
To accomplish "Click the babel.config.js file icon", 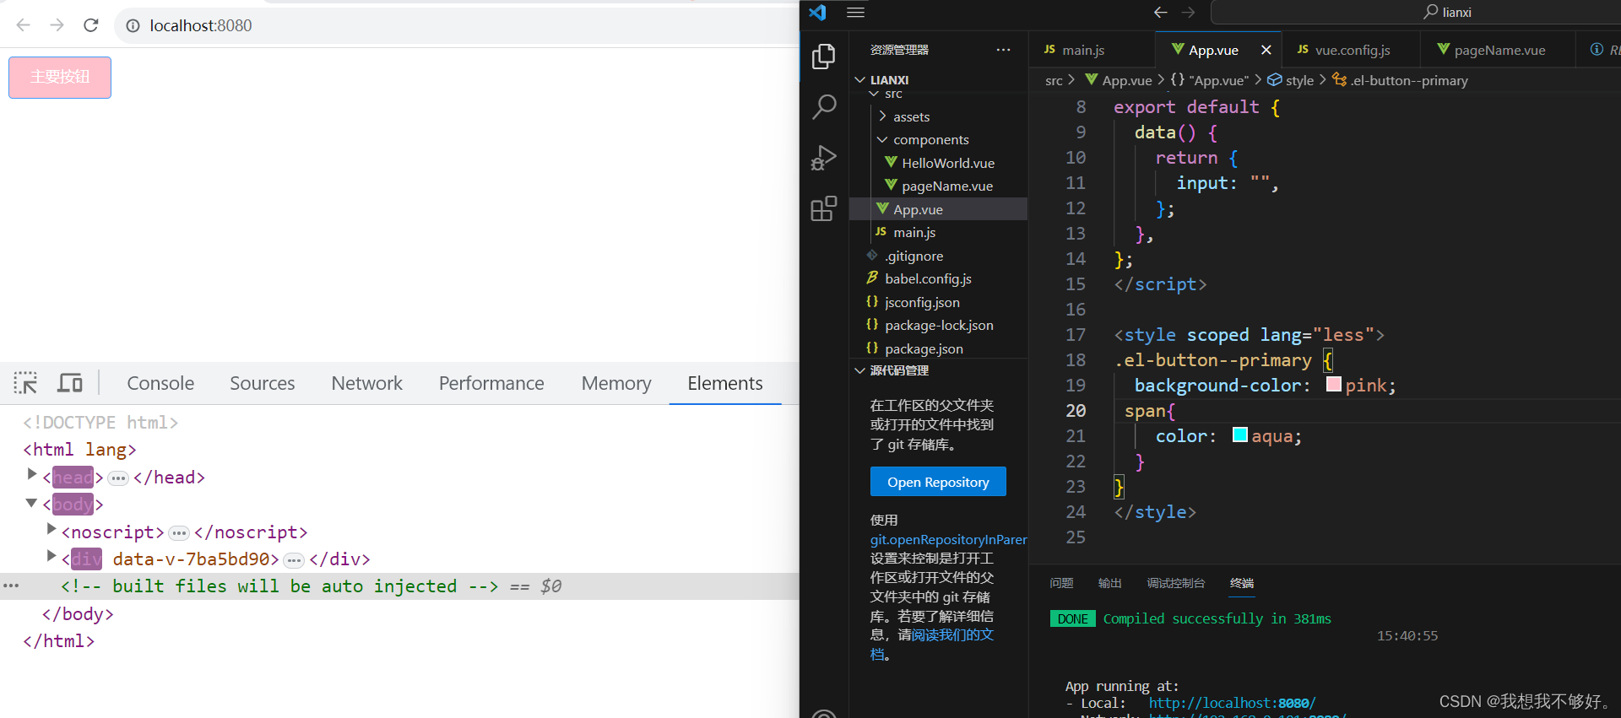I will click(872, 278).
